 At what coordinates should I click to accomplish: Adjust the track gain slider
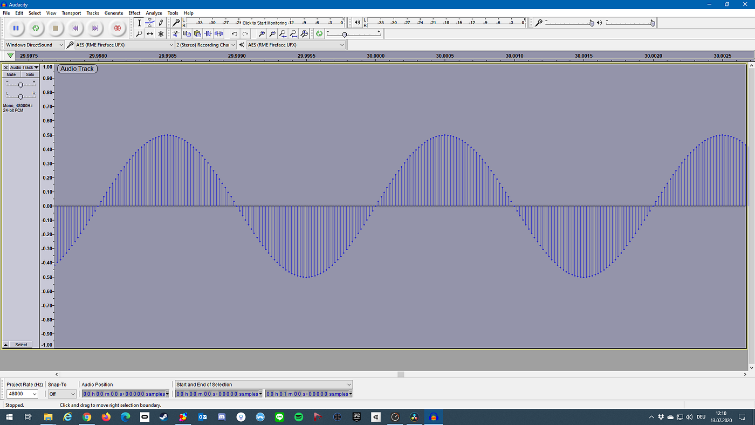point(20,84)
